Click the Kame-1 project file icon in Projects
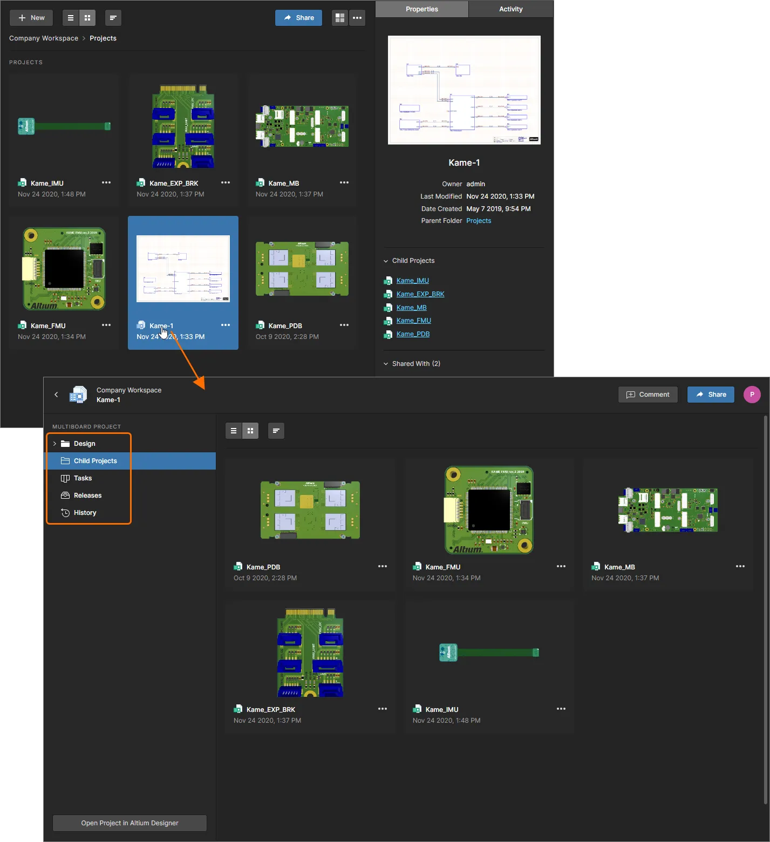The width and height of the screenshot is (770, 842). point(141,325)
